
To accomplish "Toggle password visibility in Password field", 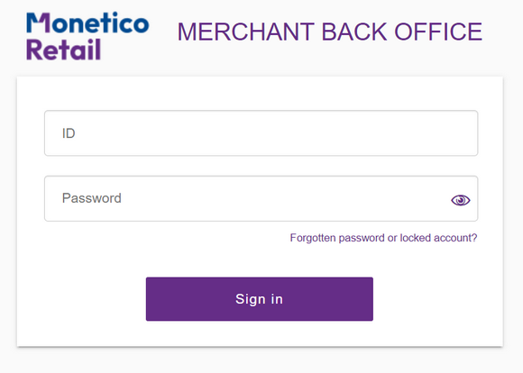I will (461, 200).
